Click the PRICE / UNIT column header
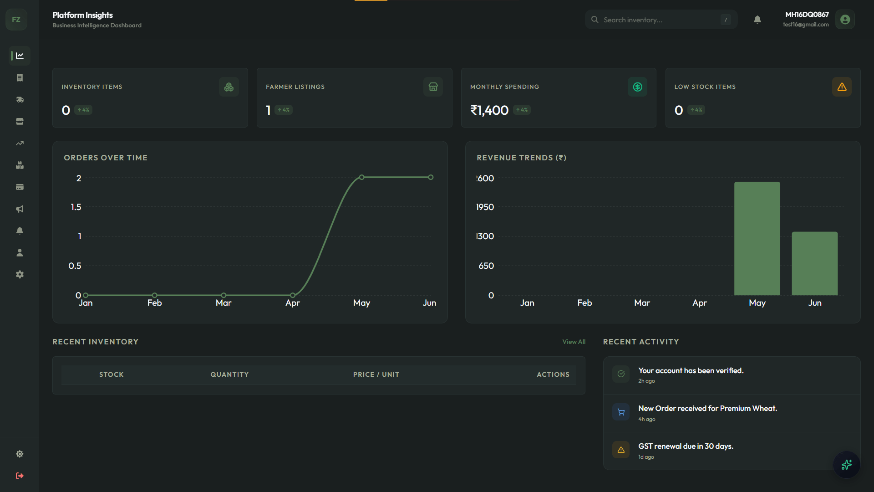The height and width of the screenshot is (492, 874). [x=376, y=374]
